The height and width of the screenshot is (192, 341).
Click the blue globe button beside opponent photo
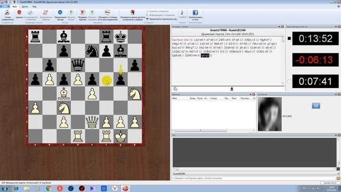(316, 106)
